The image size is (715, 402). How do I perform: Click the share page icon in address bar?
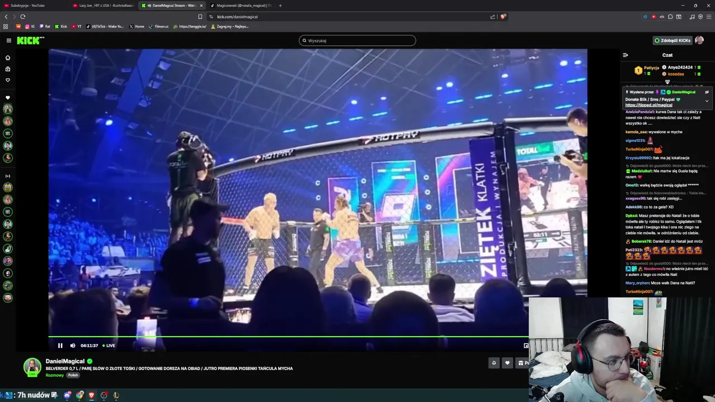click(493, 17)
